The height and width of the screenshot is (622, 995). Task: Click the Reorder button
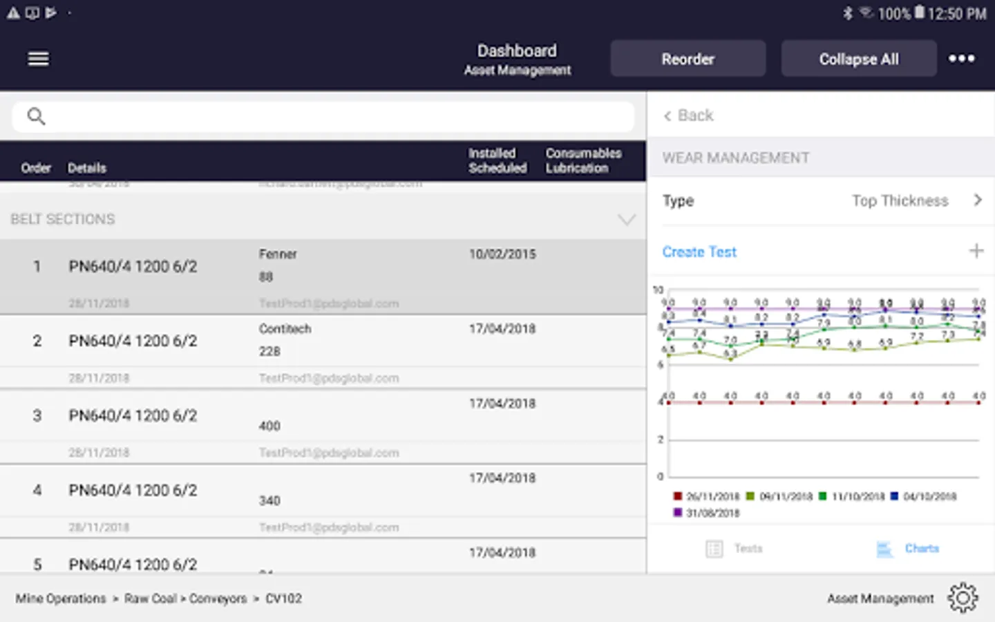(x=688, y=59)
